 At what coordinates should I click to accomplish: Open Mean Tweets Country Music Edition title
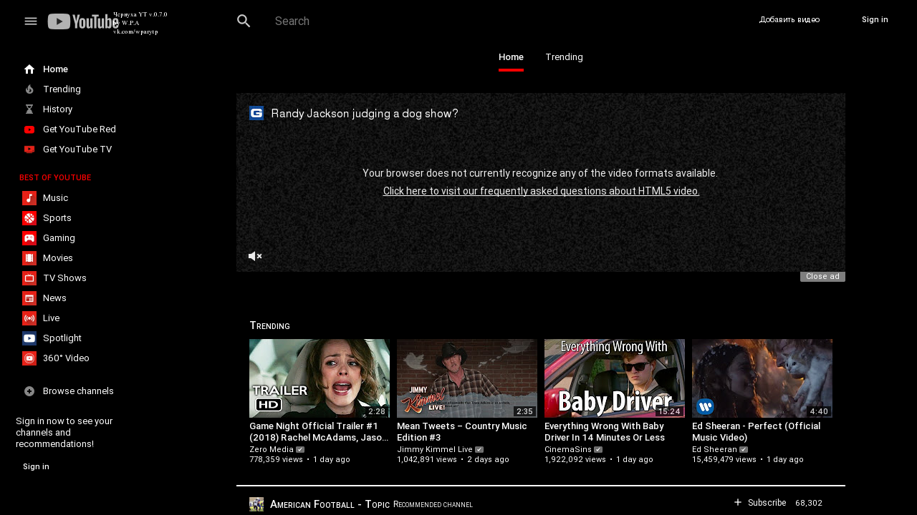[x=462, y=431]
